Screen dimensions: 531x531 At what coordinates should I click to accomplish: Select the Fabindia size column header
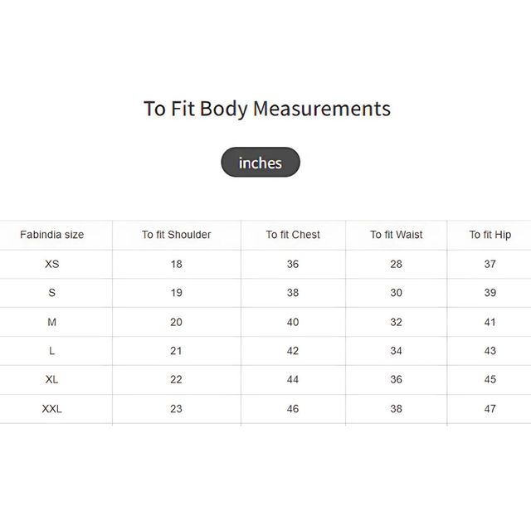click(51, 235)
